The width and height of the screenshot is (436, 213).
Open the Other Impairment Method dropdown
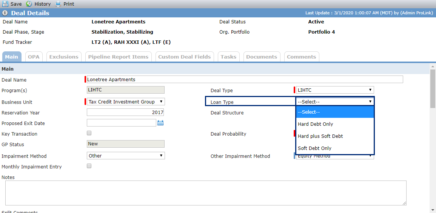click(335, 157)
